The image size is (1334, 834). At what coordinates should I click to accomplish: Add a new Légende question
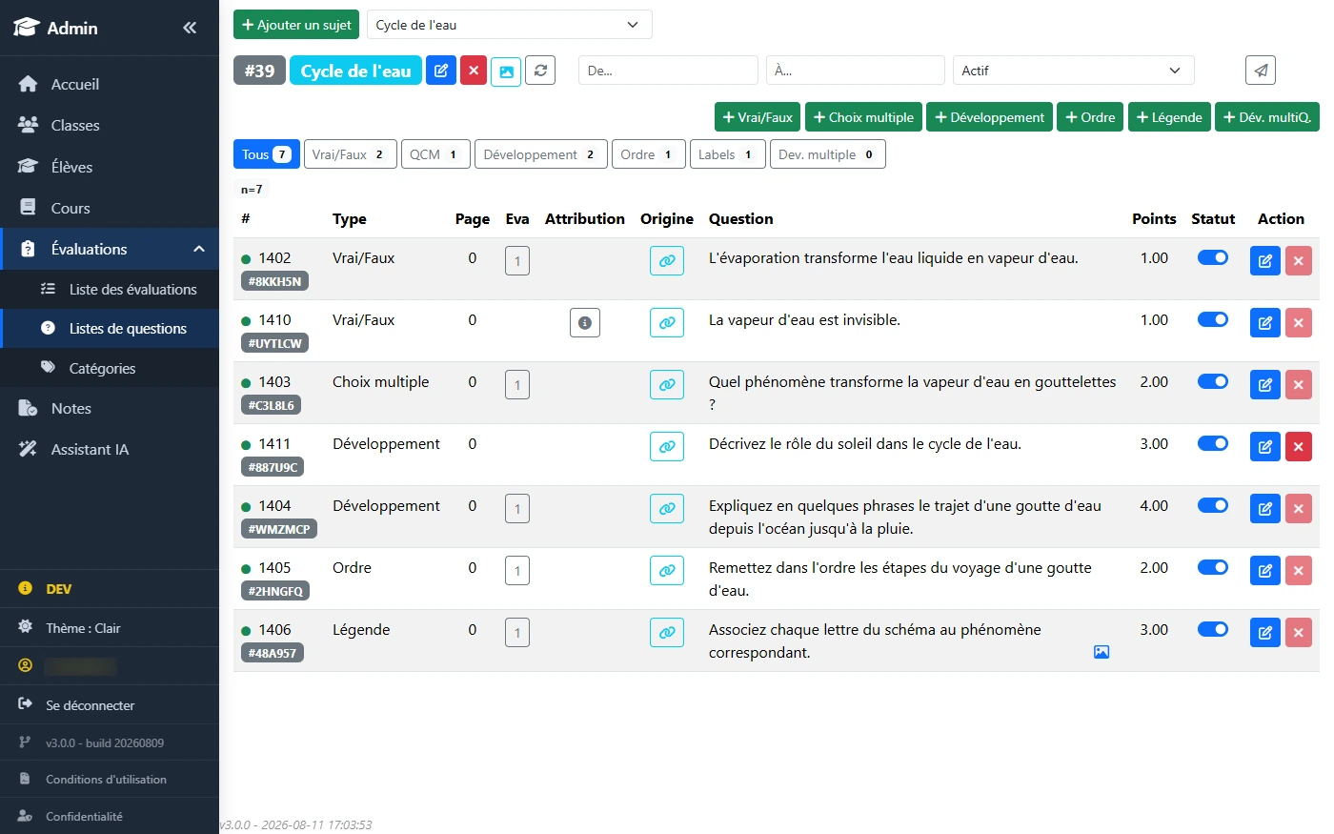click(x=1169, y=117)
